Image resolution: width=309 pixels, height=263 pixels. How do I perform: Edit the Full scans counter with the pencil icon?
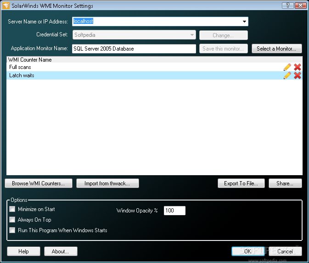point(287,67)
